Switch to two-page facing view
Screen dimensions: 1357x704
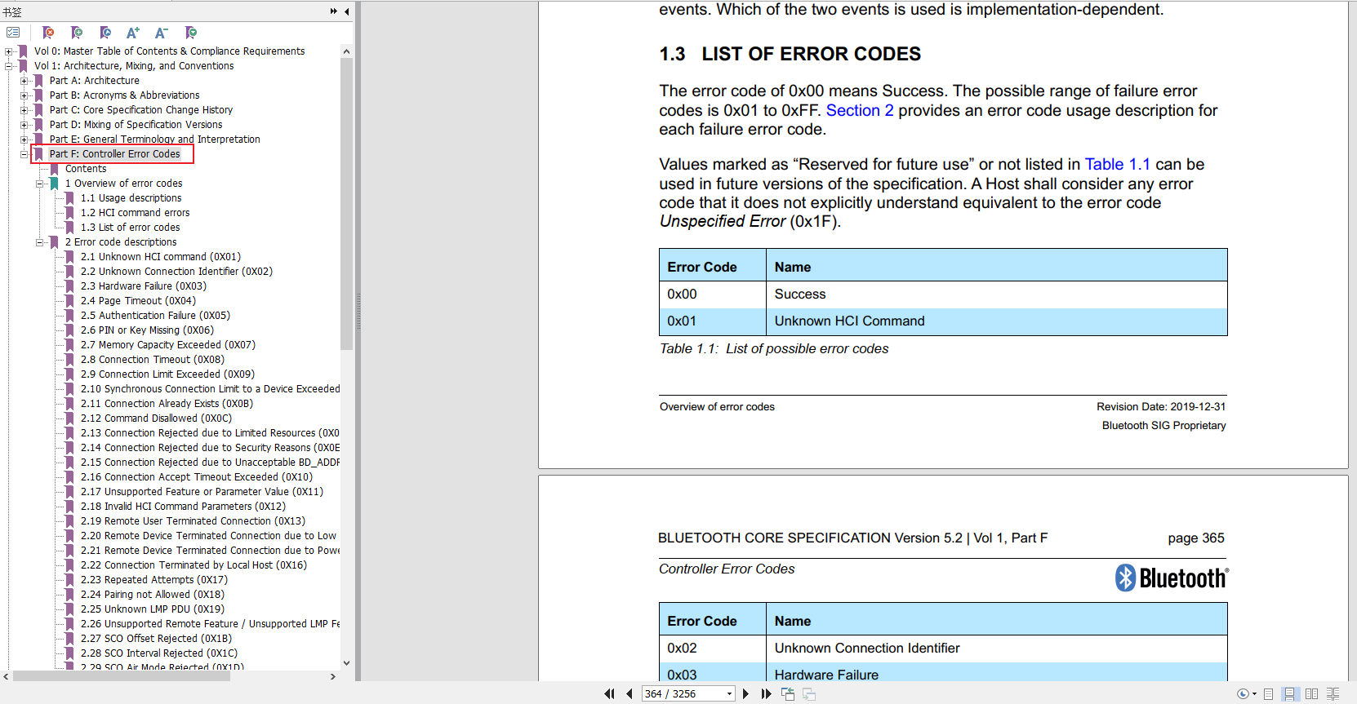1311,694
